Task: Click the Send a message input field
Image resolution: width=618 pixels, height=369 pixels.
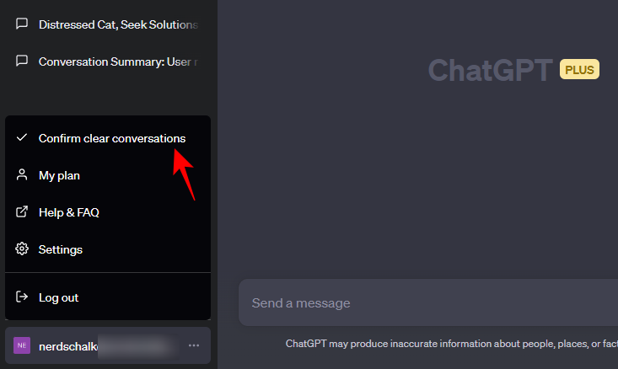Action: 428,302
